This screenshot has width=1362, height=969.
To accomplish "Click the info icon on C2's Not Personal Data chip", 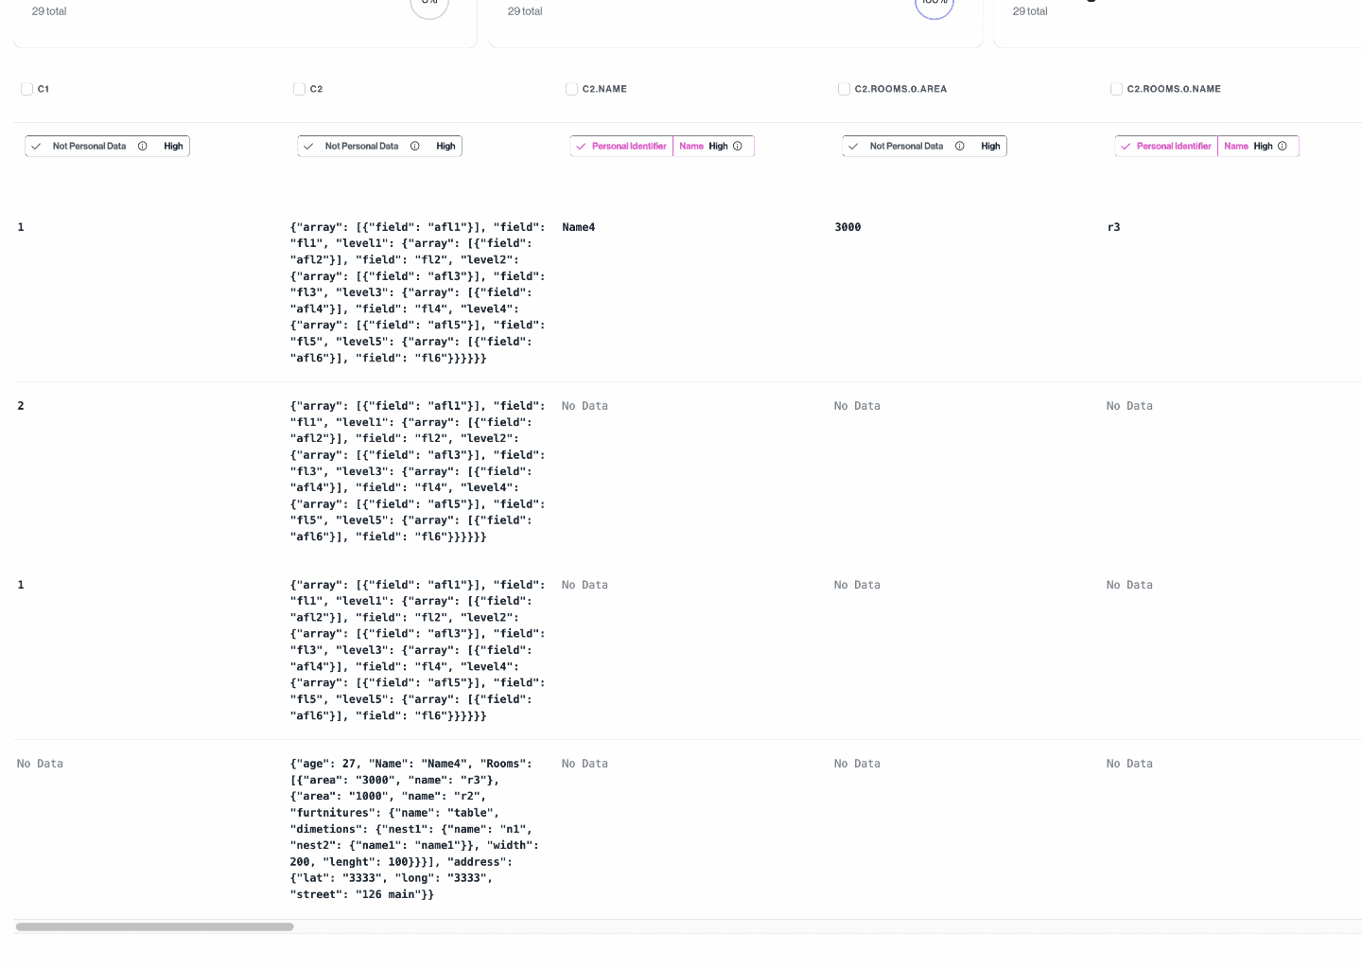I will [415, 146].
